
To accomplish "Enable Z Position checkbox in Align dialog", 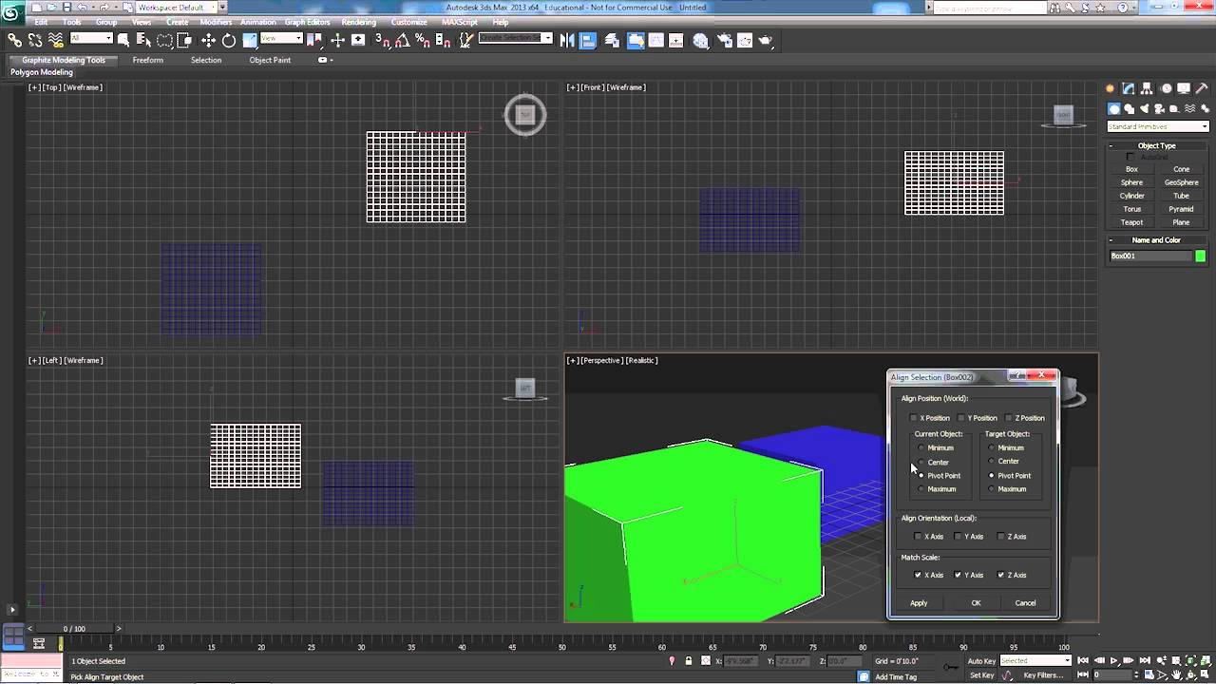I will pos(1009,418).
